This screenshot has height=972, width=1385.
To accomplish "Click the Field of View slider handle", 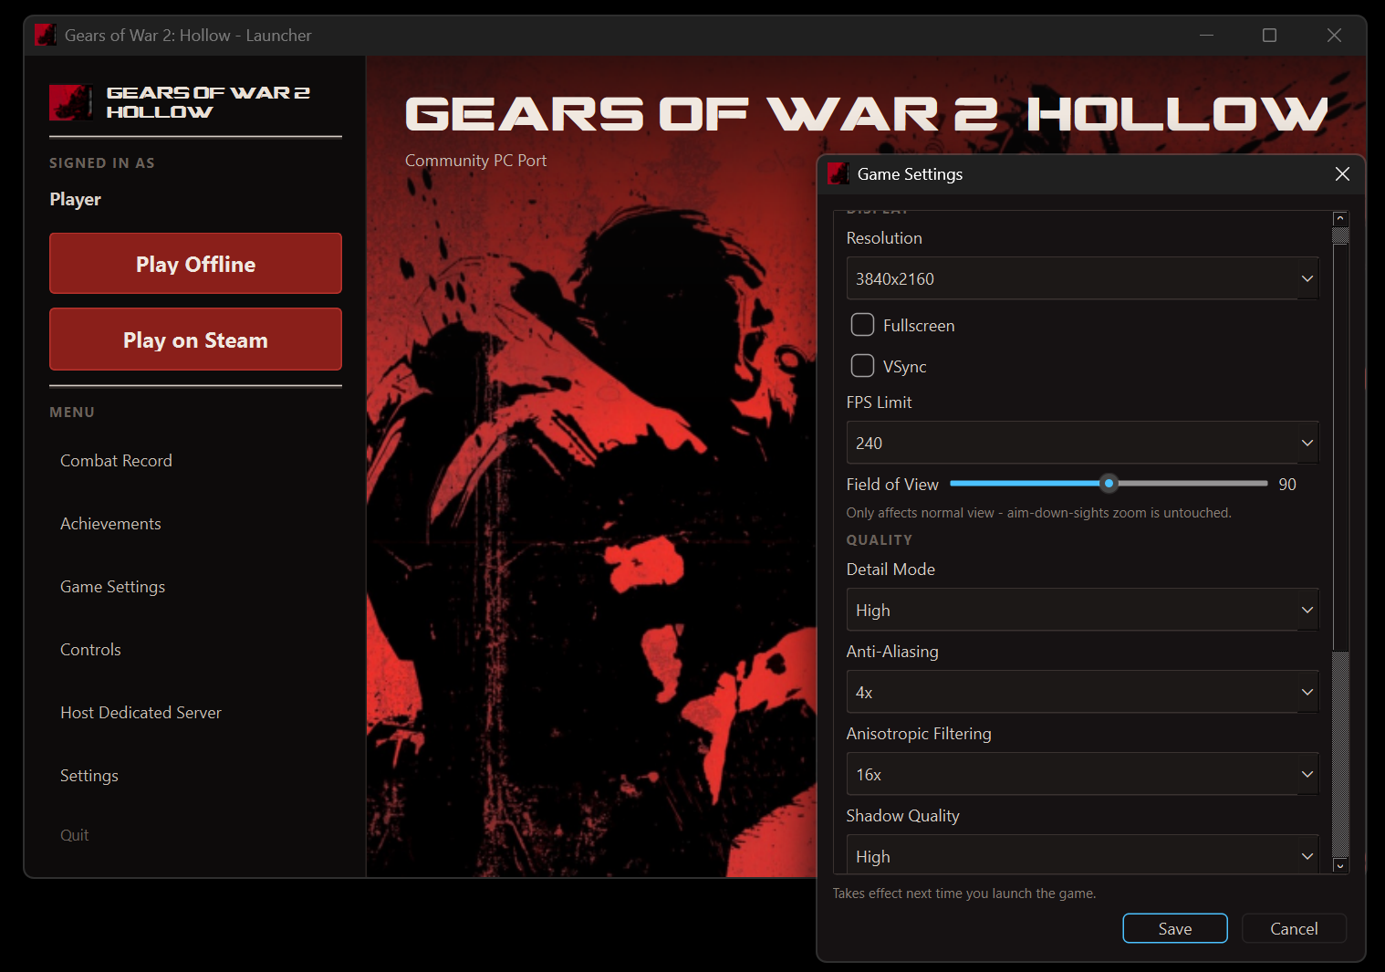I will click(x=1109, y=484).
